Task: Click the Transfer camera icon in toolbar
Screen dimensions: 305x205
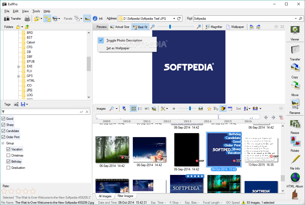Action: (x=7, y=19)
